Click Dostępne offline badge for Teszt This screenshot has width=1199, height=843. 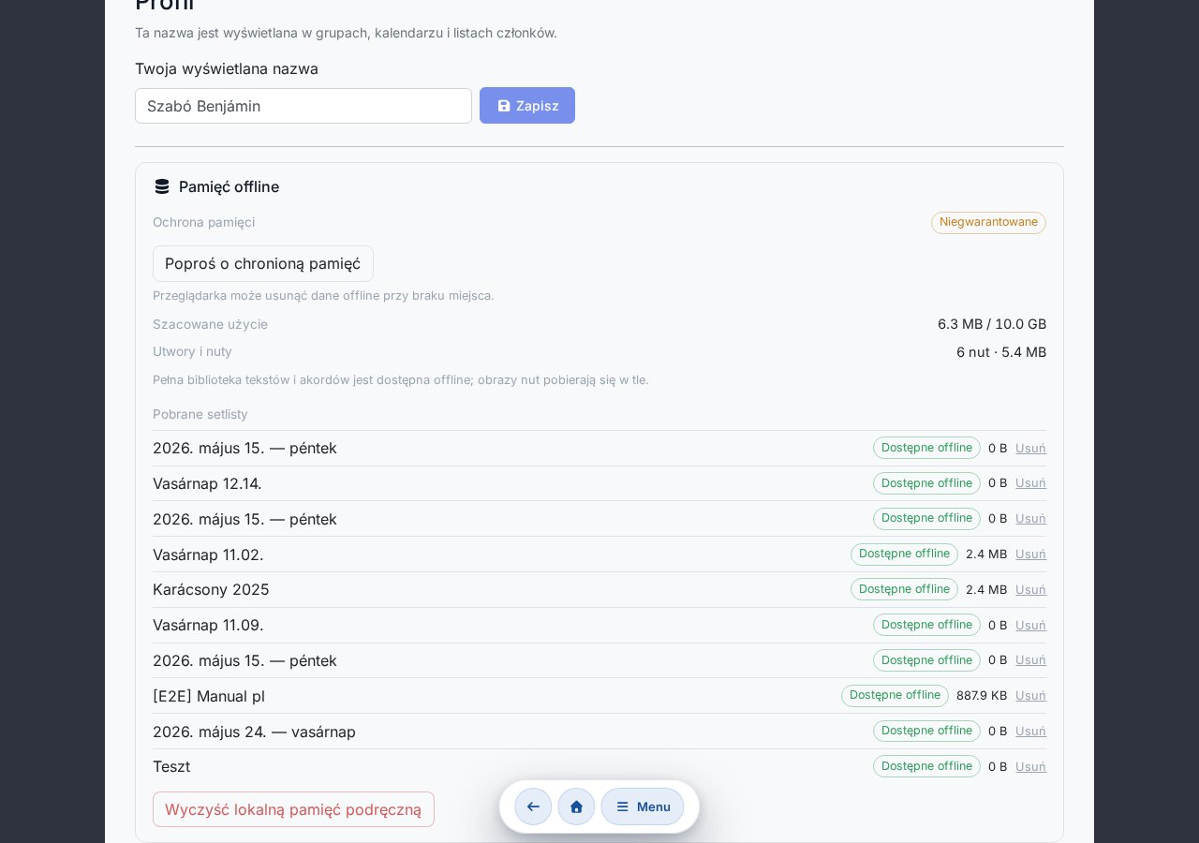tap(926, 766)
